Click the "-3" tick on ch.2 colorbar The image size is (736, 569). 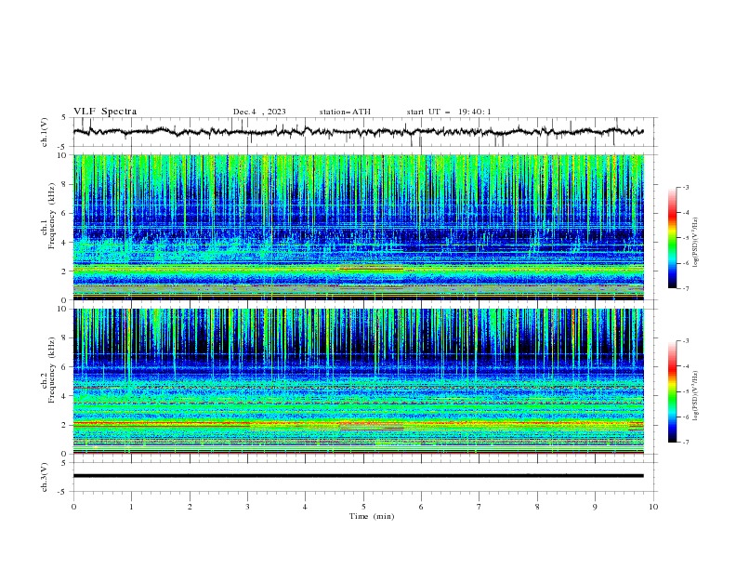(685, 341)
